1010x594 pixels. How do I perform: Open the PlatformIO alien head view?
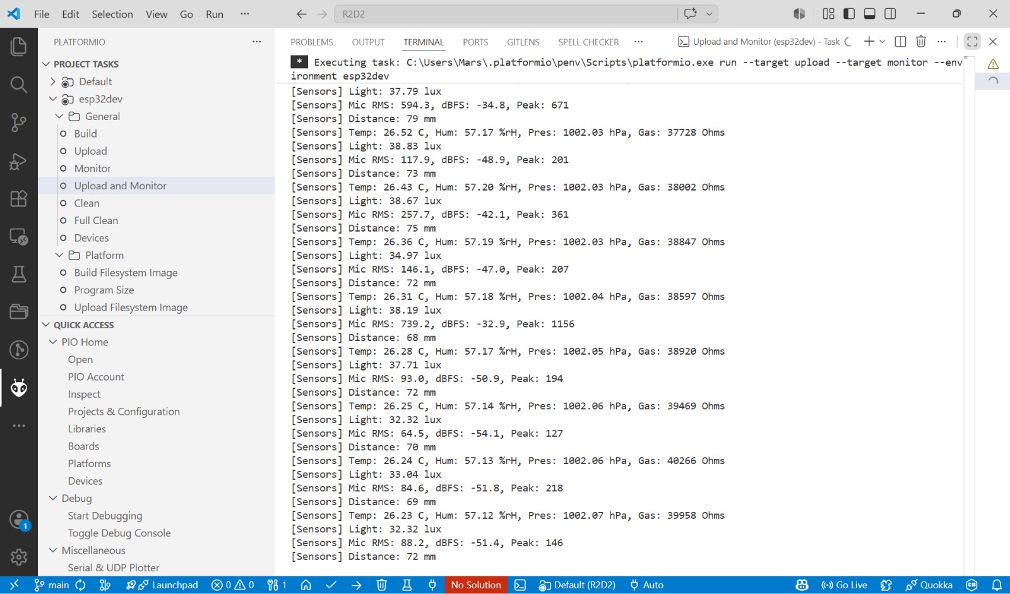(x=18, y=388)
